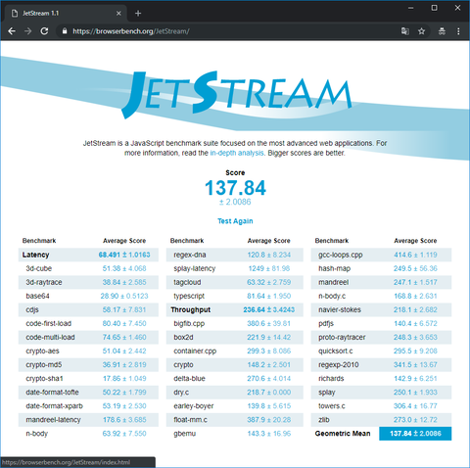Click the browserbench.org address bar
The image size is (470, 468).
228,31
